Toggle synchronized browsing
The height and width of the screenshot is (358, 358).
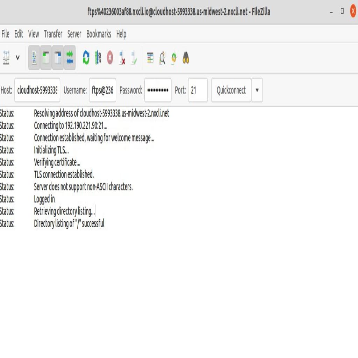174,58
